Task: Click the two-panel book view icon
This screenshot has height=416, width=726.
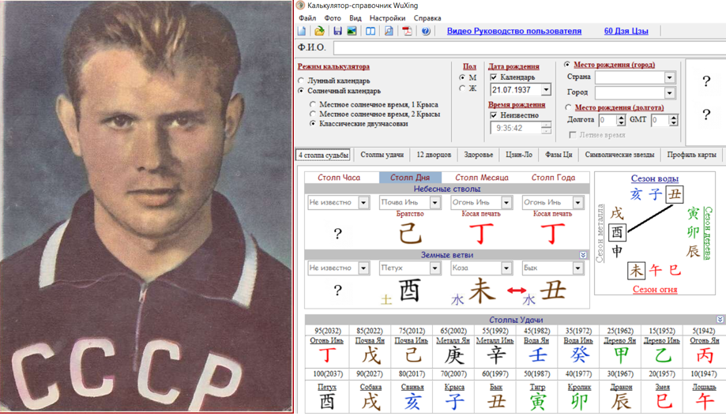Action: 371,31
